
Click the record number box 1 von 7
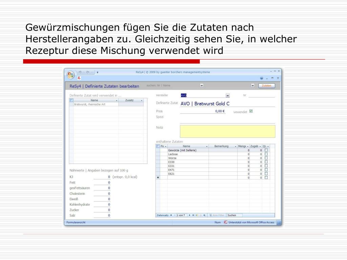(x=181, y=215)
